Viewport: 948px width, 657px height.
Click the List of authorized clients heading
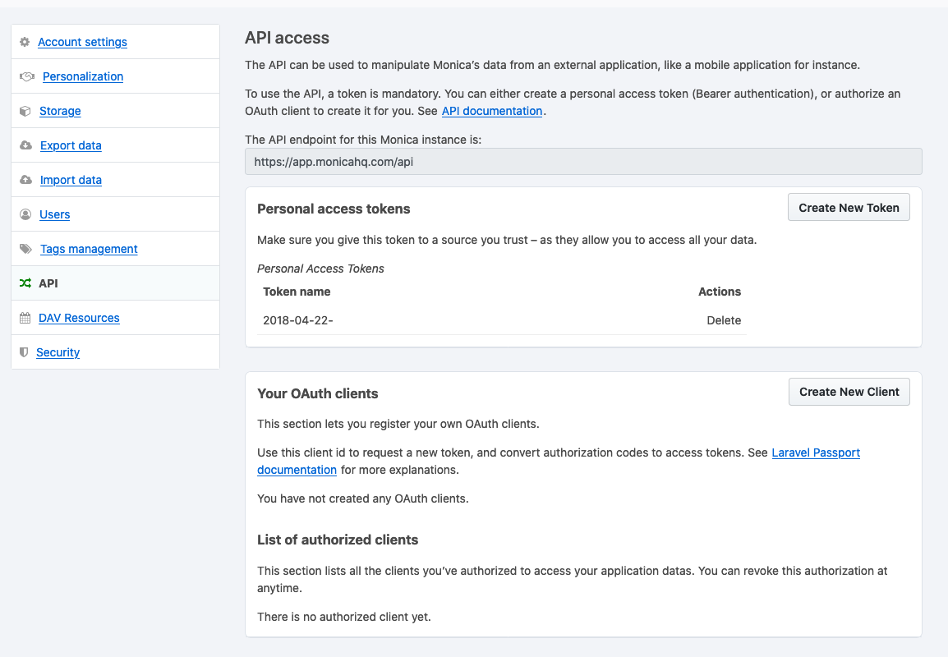tap(338, 540)
